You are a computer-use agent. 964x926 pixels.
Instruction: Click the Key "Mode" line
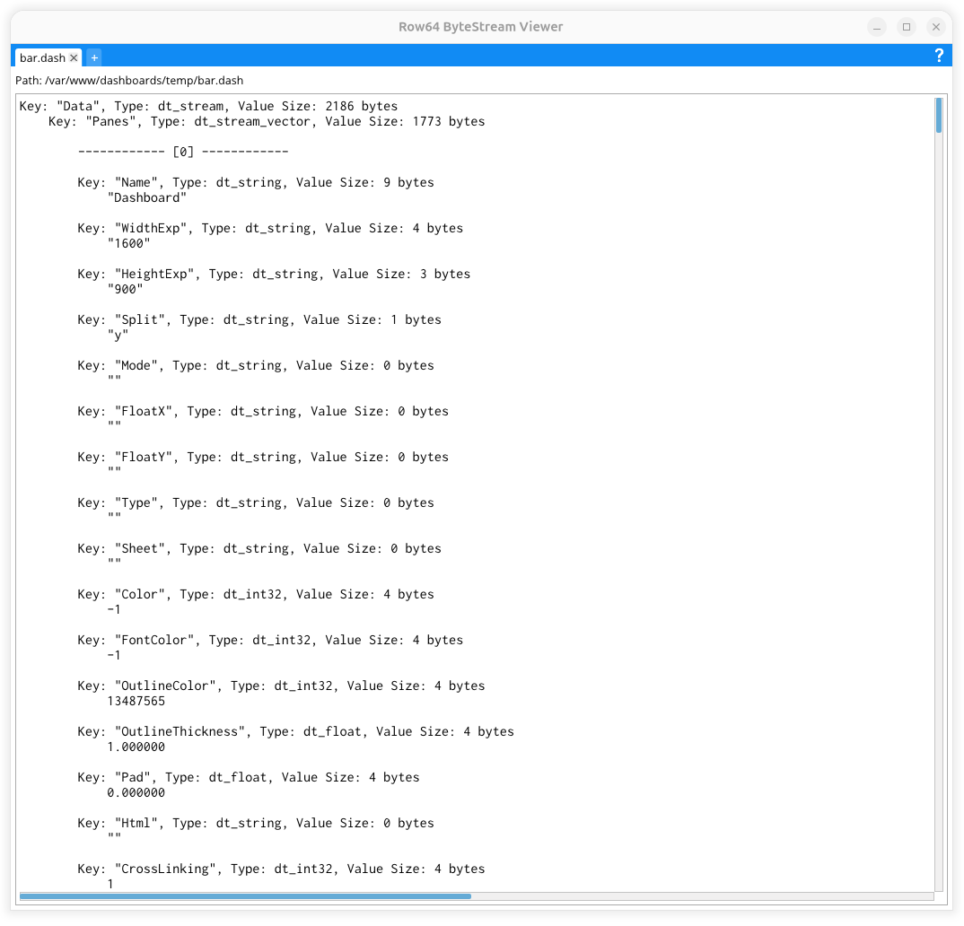[x=256, y=365]
